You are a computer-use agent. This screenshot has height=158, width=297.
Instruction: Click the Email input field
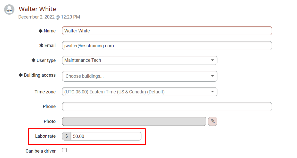[x=167, y=46]
